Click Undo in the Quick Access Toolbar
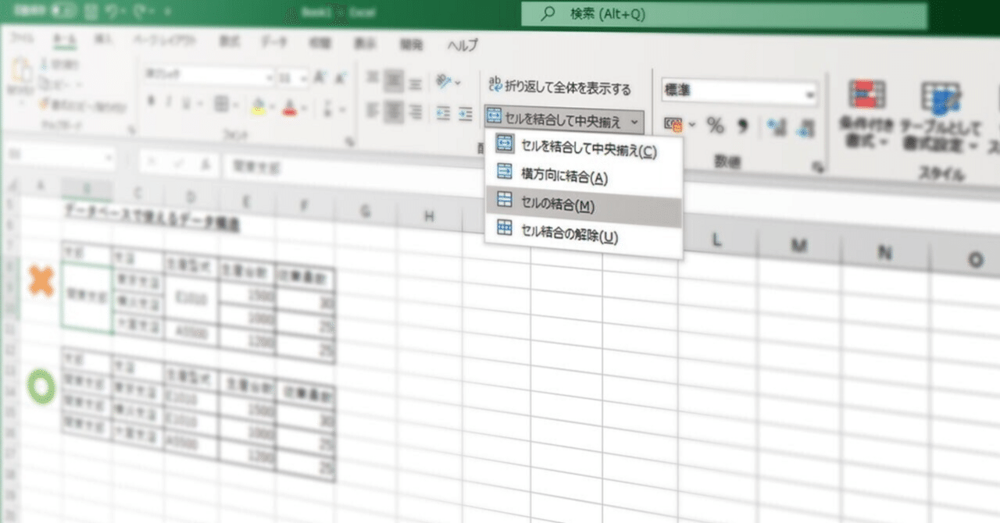Screen dimensions: 1000x523 (x=109, y=10)
